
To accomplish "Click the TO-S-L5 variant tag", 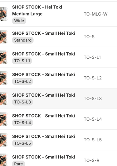I will pyautogui.click(x=22, y=143).
